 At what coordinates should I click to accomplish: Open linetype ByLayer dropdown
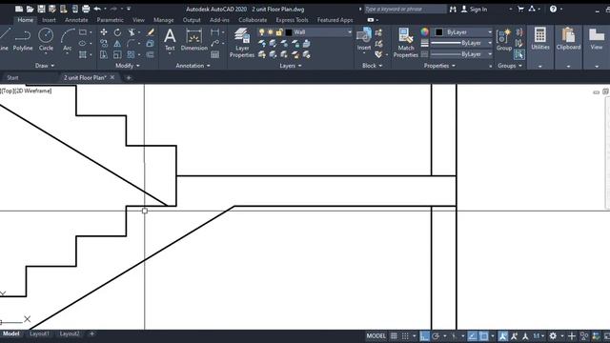coord(489,54)
